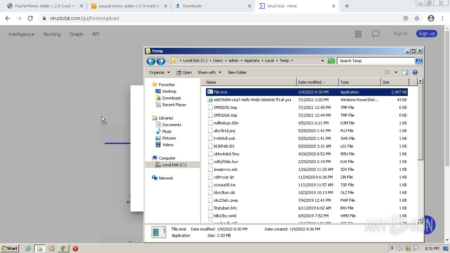Open Pictures library

(x=169, y=138)
